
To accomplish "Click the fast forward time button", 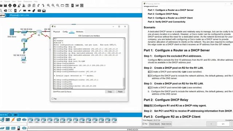I will (16, 115).
